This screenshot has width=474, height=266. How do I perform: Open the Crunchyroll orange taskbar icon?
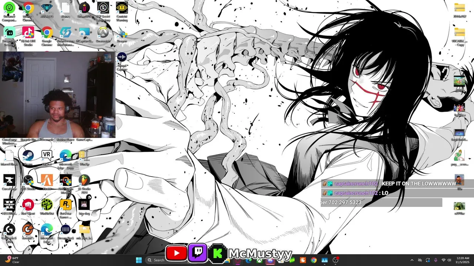click(x=303, y=260)
